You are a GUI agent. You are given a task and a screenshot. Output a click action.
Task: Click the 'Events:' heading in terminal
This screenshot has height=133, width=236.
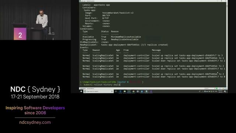84,48
